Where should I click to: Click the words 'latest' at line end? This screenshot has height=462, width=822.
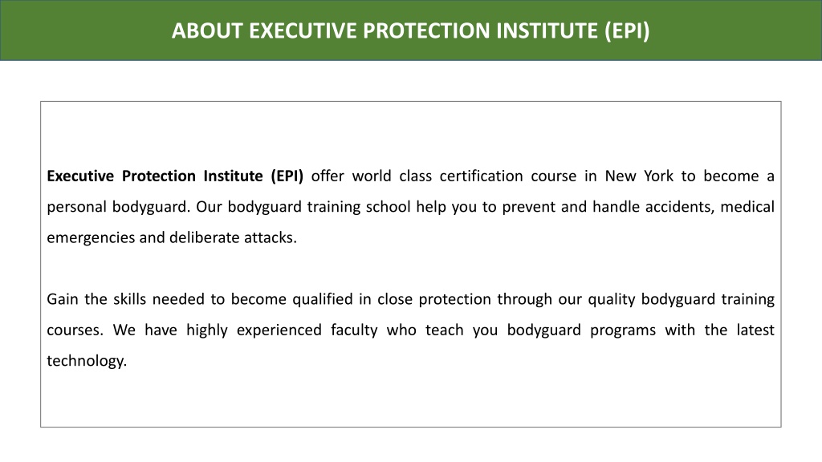(755, 330)
